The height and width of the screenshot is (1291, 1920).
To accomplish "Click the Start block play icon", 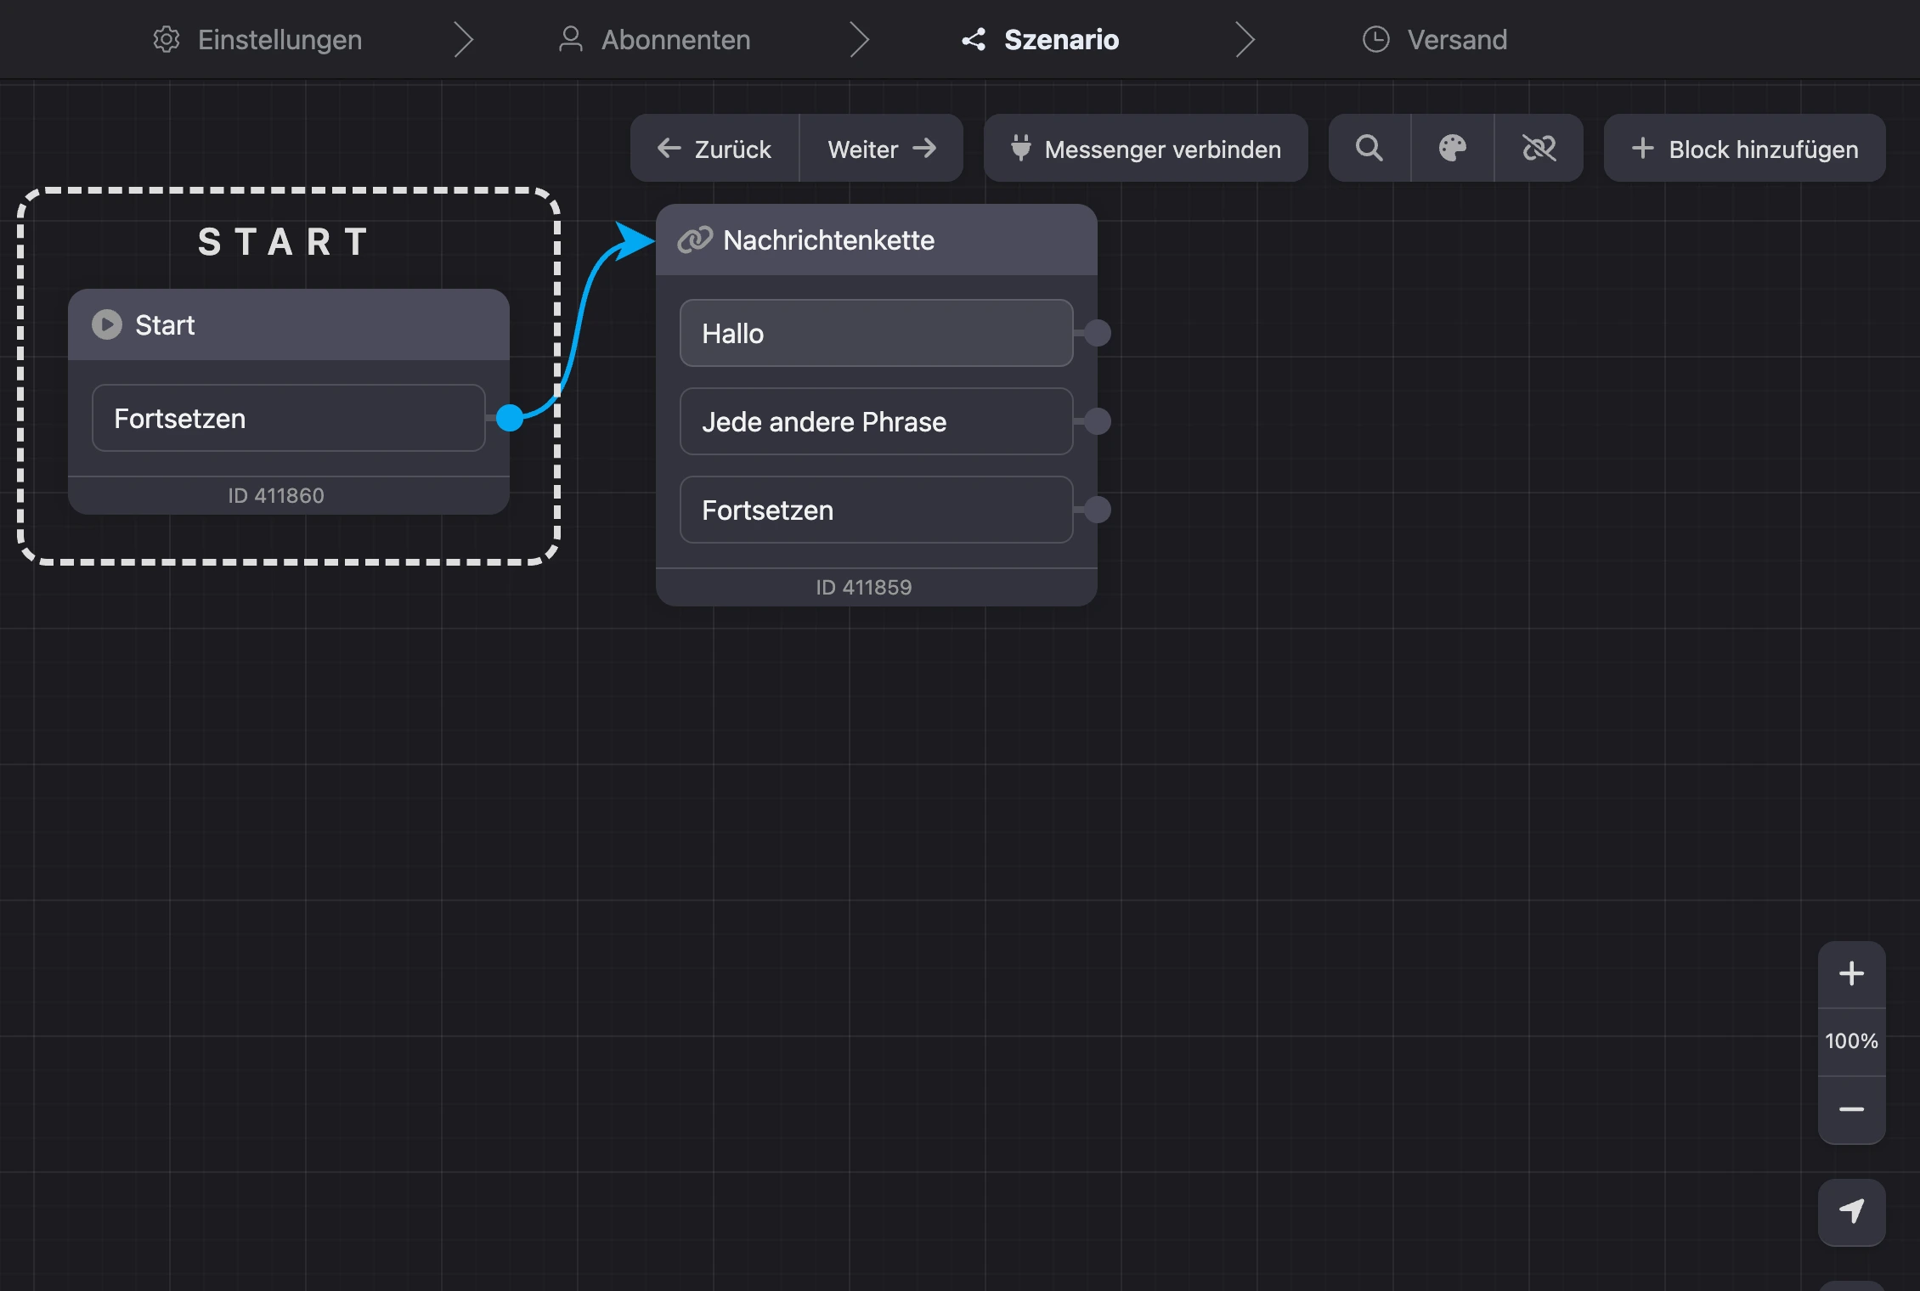I will click(x=107, y=324).
